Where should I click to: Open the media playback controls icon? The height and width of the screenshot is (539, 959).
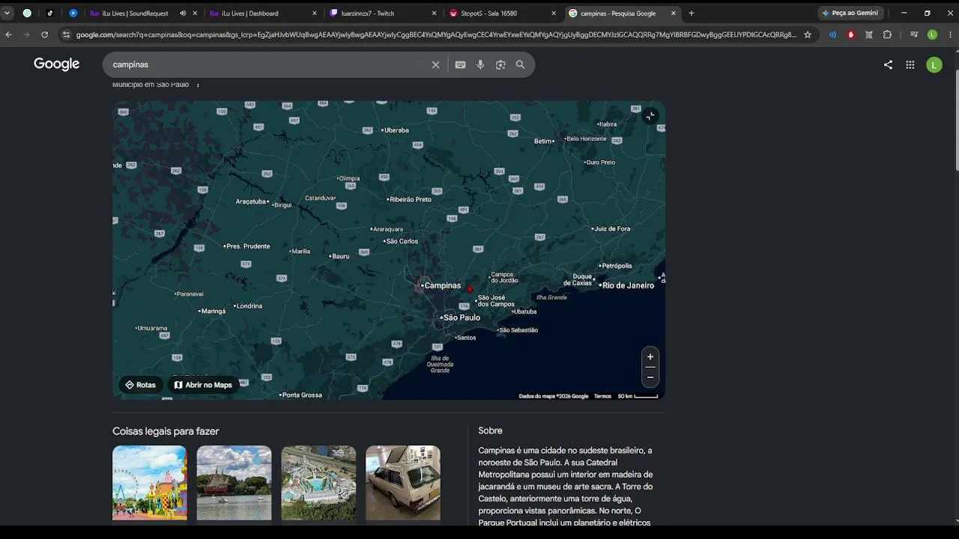(914, 34)
